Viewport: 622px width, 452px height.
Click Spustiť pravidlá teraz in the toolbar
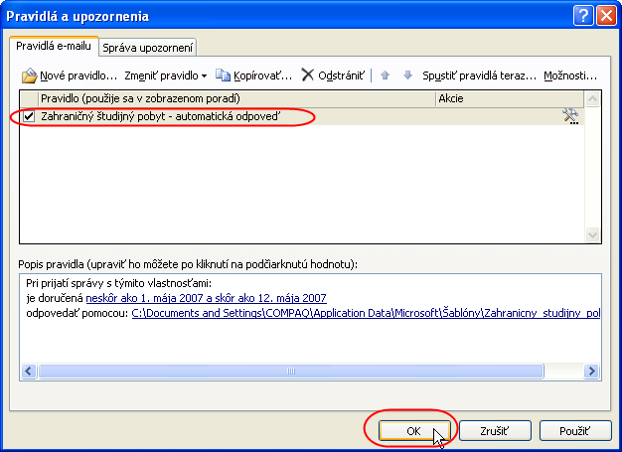(x=479, y=75)
